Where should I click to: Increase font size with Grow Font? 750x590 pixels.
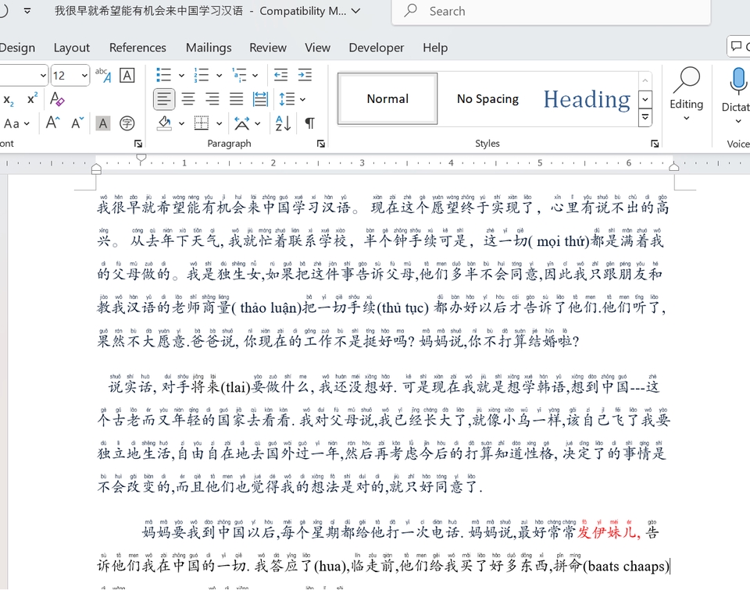pyautogui.click(x=52, y=123)
